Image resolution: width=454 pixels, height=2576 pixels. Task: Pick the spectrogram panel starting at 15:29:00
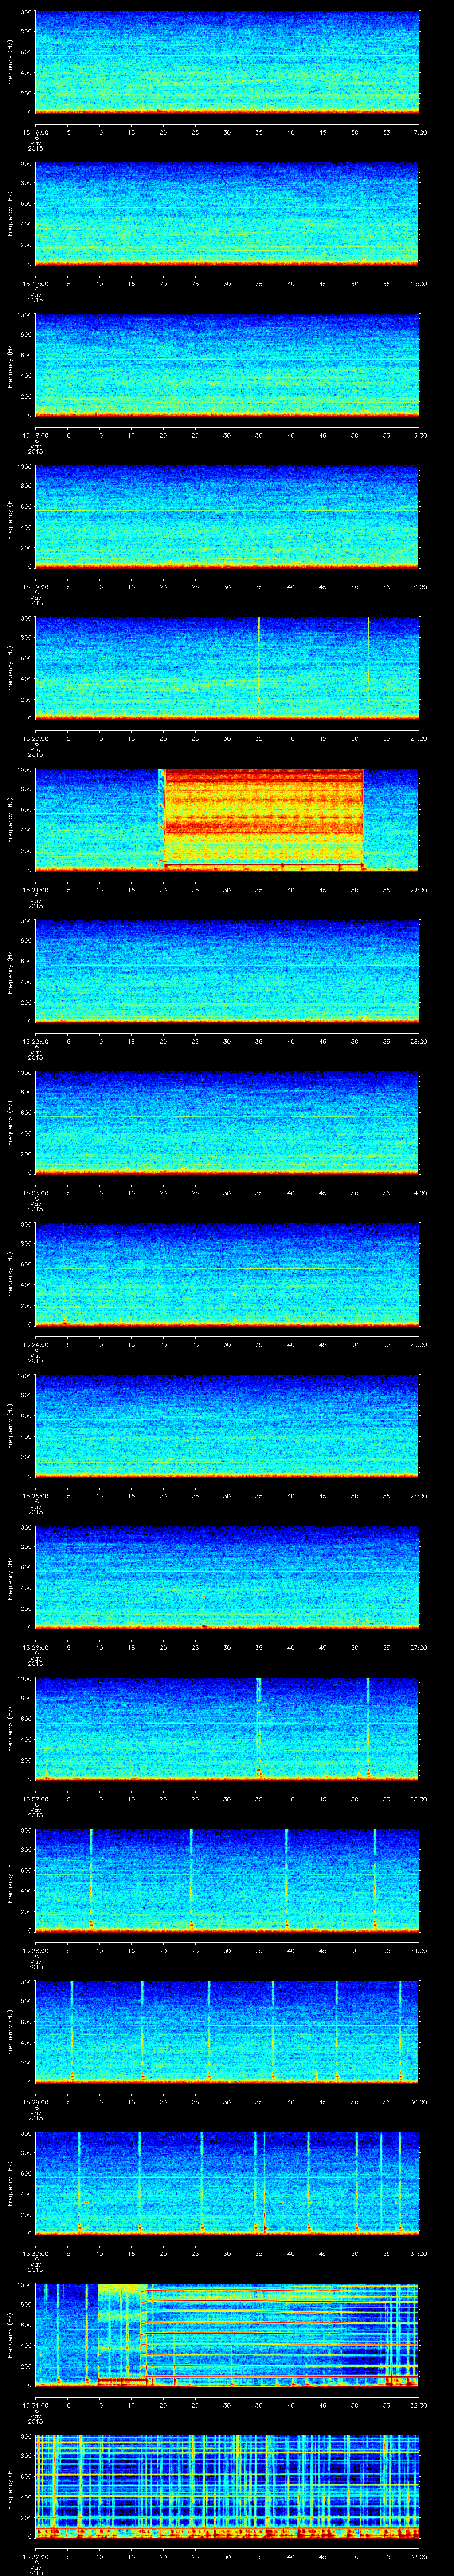pos(227,2032)
